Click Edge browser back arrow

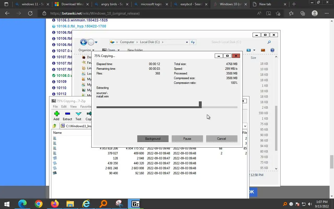tap(7, 13)
